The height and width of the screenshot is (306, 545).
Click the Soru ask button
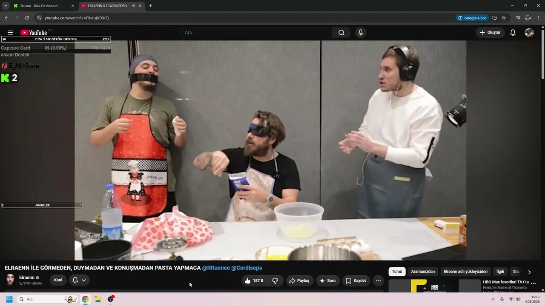point(327,280)
